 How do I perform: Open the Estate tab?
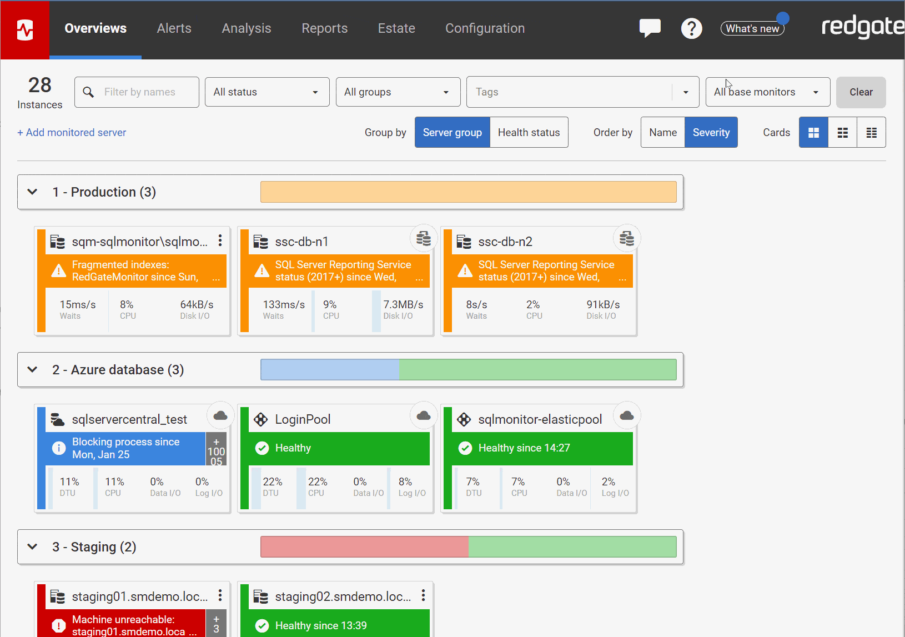tap(396, 28)
